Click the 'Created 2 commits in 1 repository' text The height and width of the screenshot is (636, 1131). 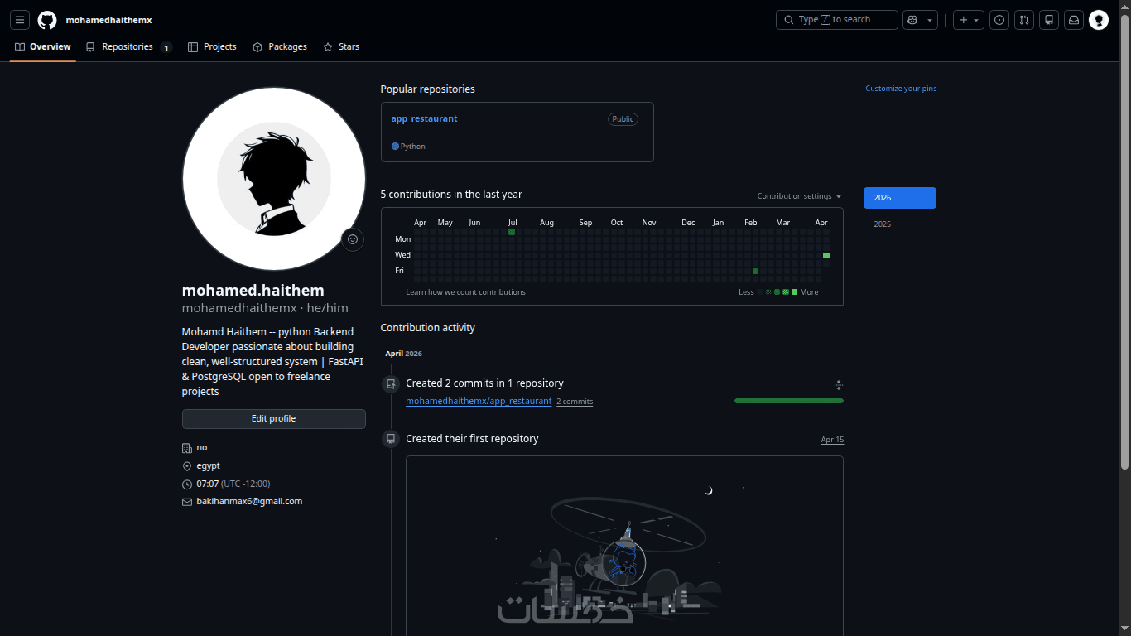[484, 383]
